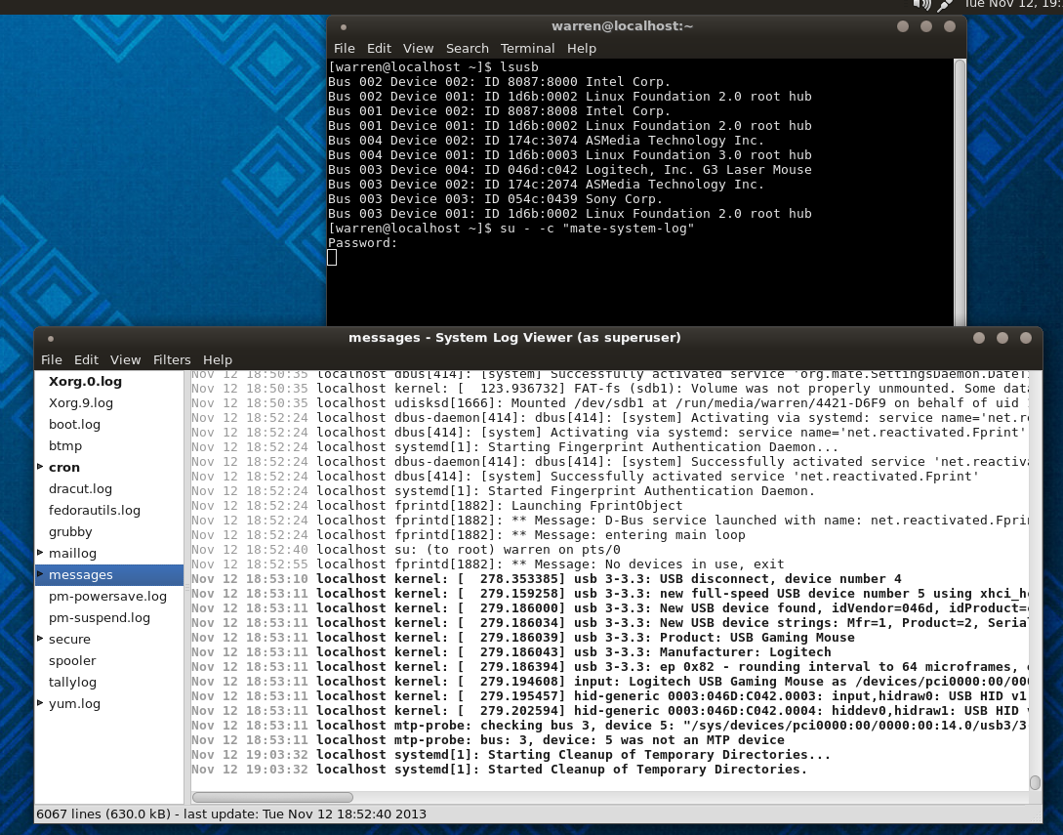Open the terminal window menu dot icon

coord(344,27)
